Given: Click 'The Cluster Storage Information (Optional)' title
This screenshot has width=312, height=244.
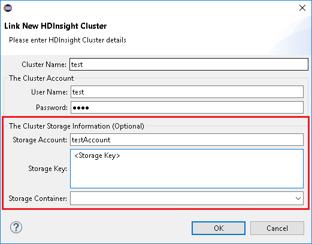Looking at the screenshot, I should point(77,126).
